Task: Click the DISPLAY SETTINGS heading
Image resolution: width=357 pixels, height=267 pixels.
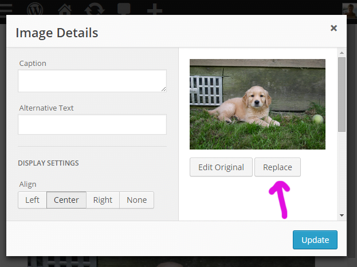Action: click(48, 163)
